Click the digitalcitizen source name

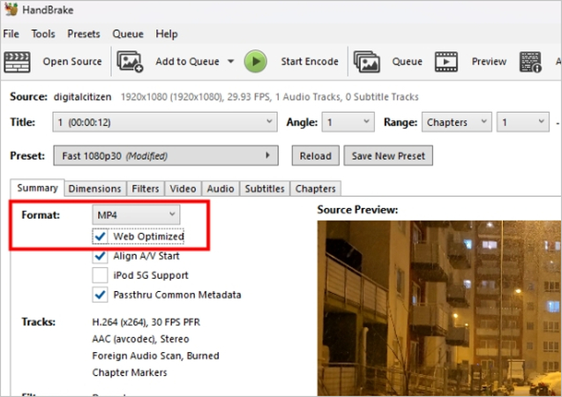(x=82, y=97)
